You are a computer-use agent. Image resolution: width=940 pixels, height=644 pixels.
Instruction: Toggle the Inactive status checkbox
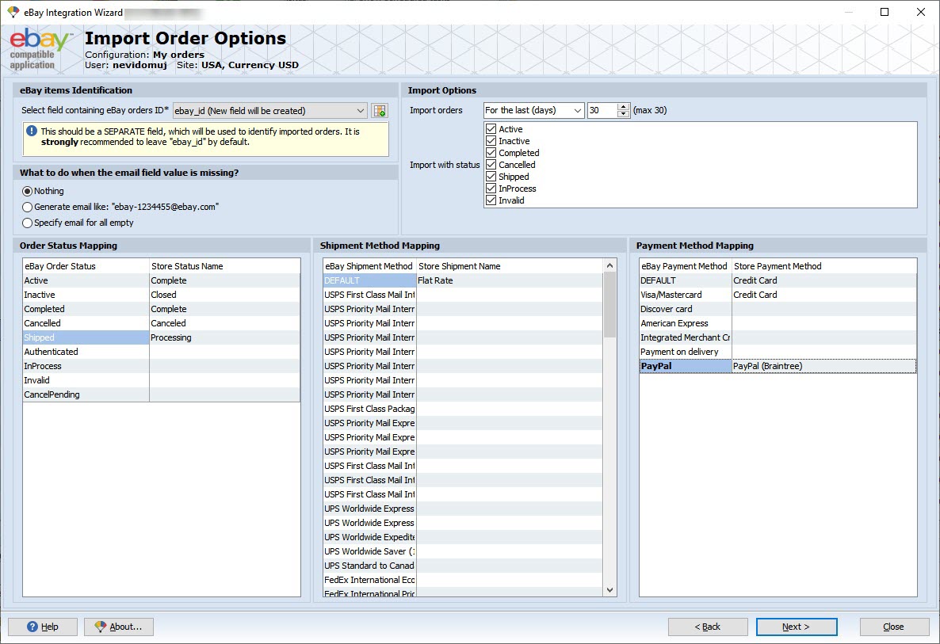coord(491,141)
